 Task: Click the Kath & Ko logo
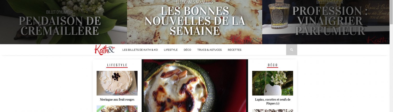(105, 50)
